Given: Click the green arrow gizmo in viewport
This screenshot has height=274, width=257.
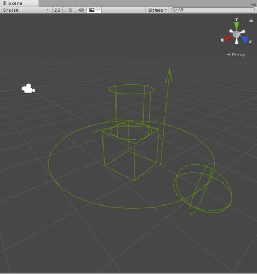Looking at the screenshot, I should click(x=165, y=117).
